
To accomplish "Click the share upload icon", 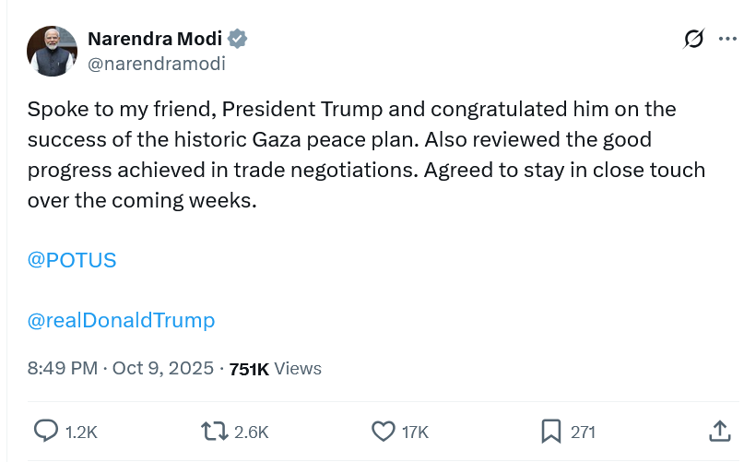I will pos(721,431).
